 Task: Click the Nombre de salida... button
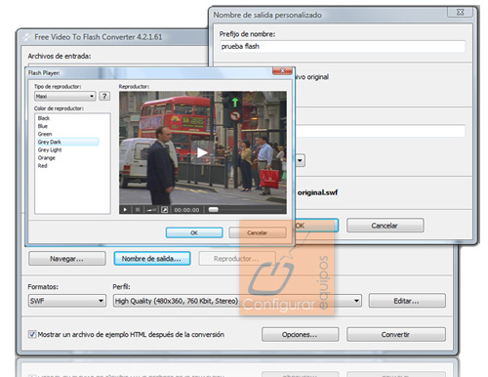coord(152,259)
